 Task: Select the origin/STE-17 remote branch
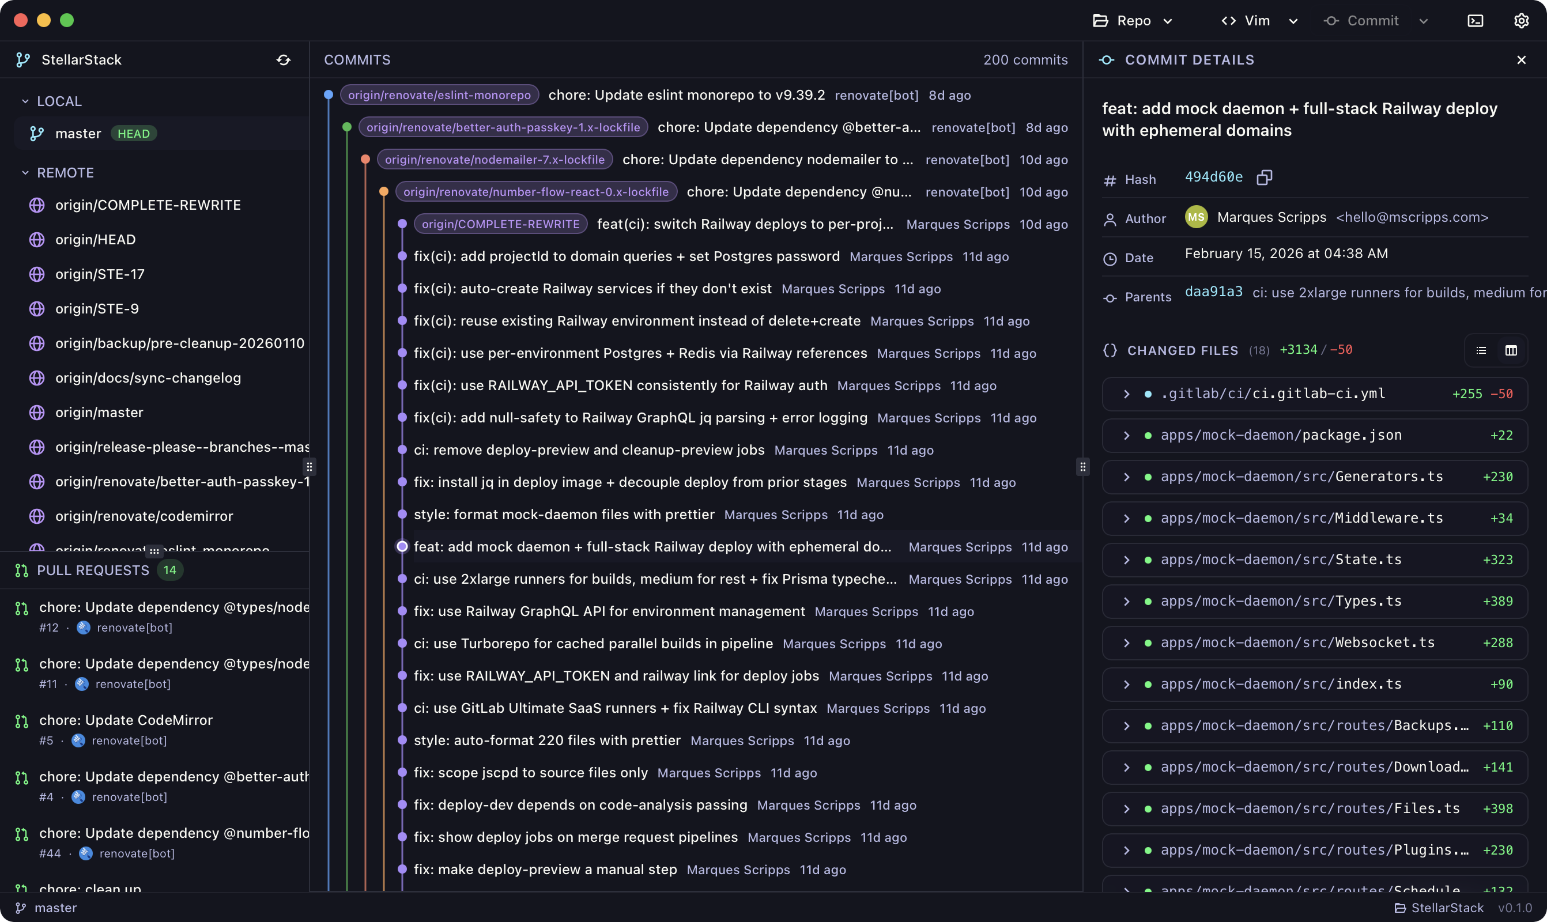pos(100,274)
